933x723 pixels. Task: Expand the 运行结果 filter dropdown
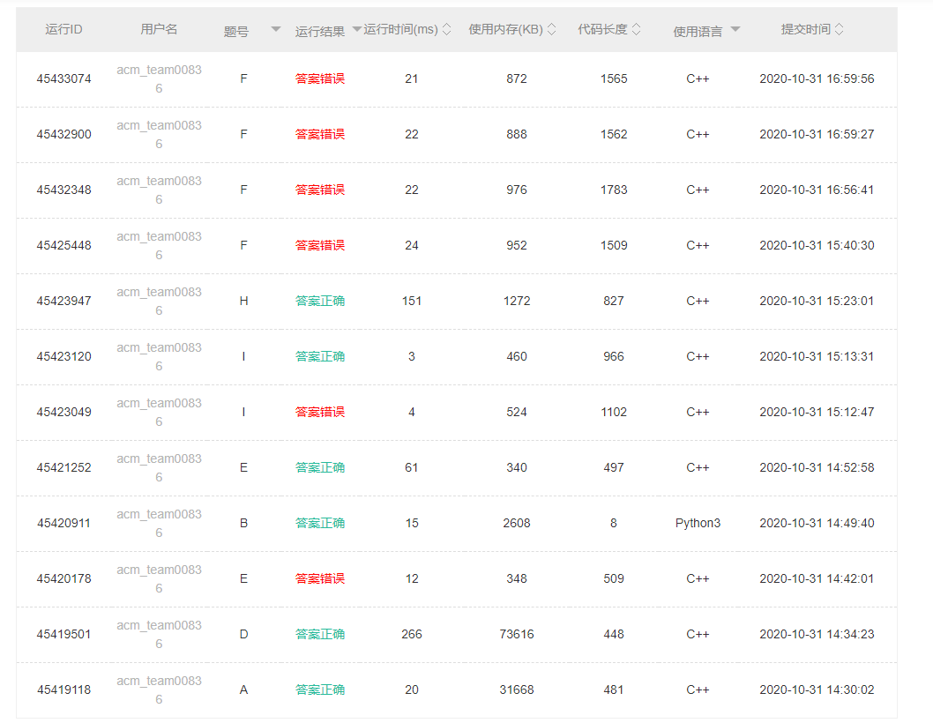[357, 30]
